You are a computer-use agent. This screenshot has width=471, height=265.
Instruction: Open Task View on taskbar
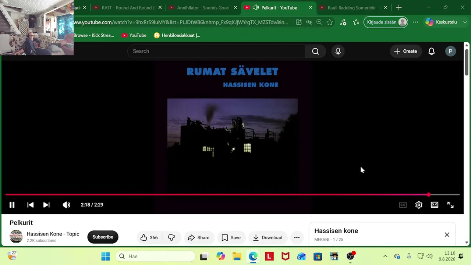203,256
